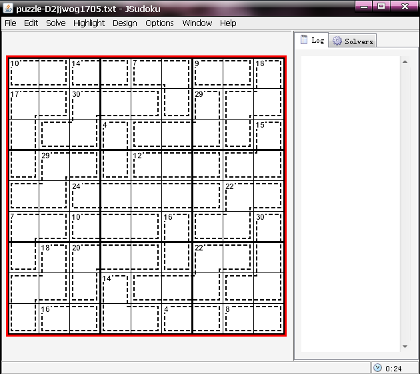The image size is (420, 374).
Task: Open the Edit menu
Action: (x=31, y=23)
